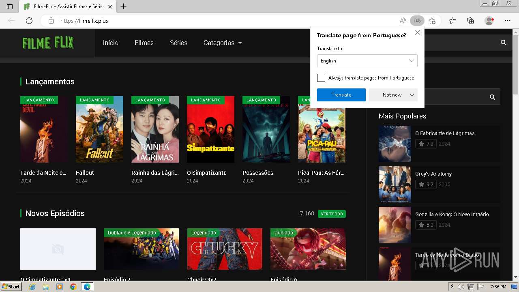Viewport: 519px width, 292px height.
Task: Click the sidebar search magnifier icon
Action: tap(492, 97)
